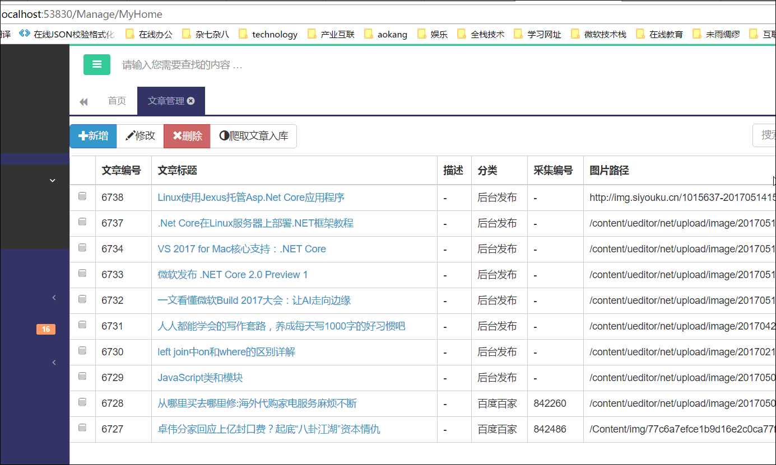Close the 文章管理 tab with its x icon
Viewport: 776px width, 465px height.
[191, 101]
